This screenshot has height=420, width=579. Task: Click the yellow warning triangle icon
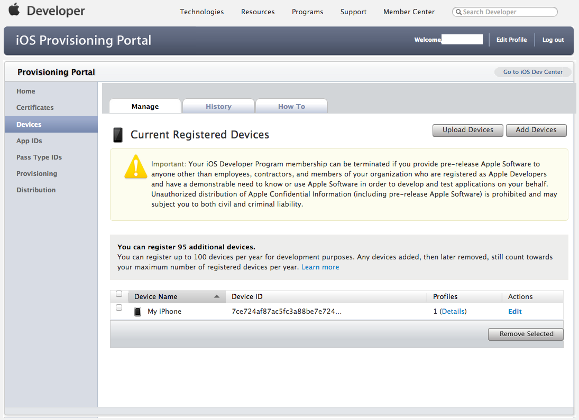click(x=136, y=166)
